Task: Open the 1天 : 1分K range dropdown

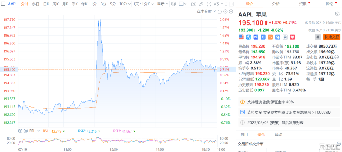Action: pyautogui.click(x=143, y=4)
